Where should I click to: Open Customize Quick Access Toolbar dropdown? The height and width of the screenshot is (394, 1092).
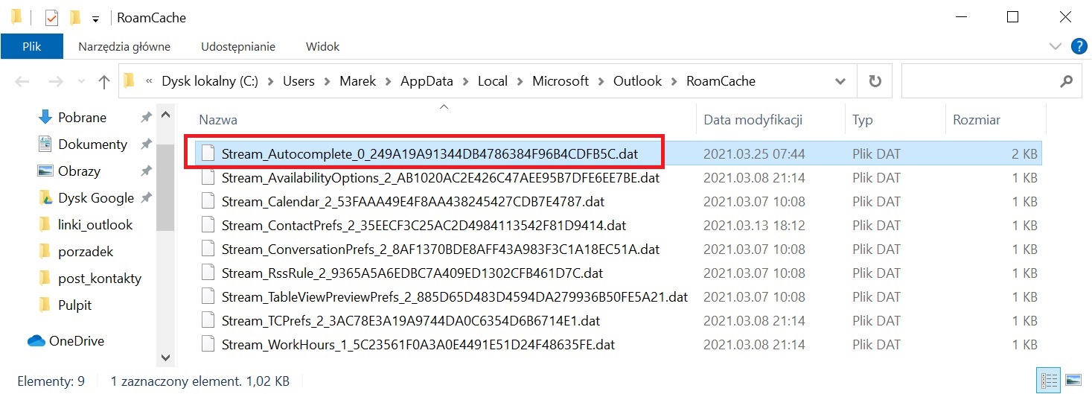[95, 19]
